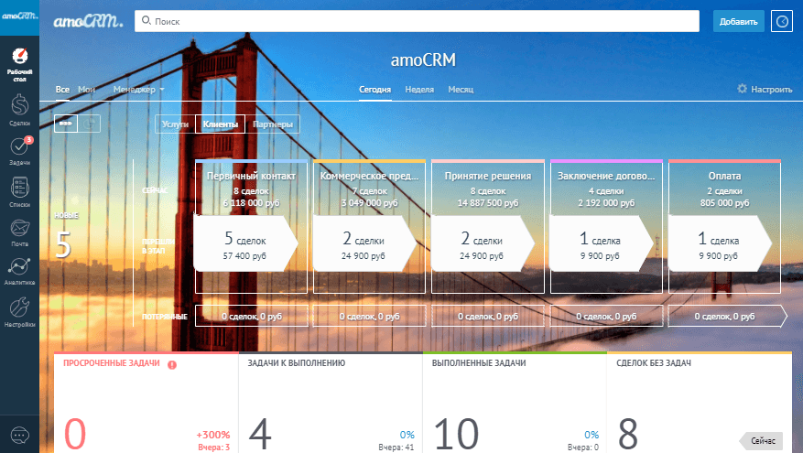Click the new deals count 5
The image size is (803, 453).
click(x=63, y=244)
